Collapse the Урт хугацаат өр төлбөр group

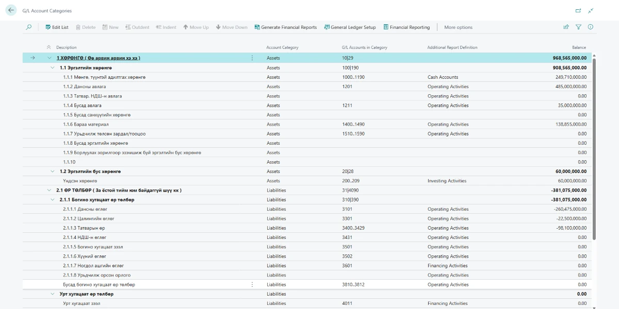click(52, 294)
